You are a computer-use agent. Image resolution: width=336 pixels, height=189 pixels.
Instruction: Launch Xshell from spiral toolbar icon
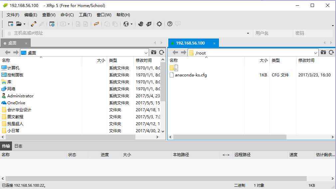click(141, 24)
